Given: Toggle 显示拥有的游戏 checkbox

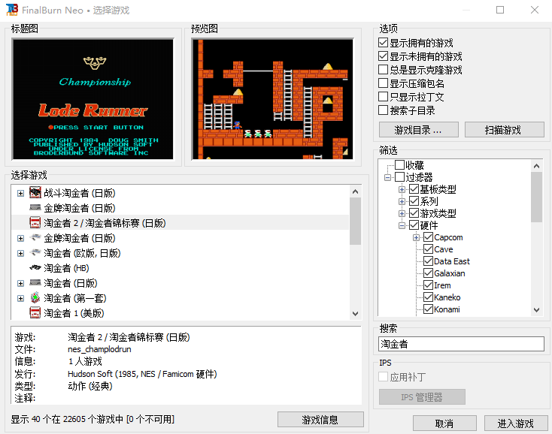Looking at the screenshot, I should coord(383,43).
